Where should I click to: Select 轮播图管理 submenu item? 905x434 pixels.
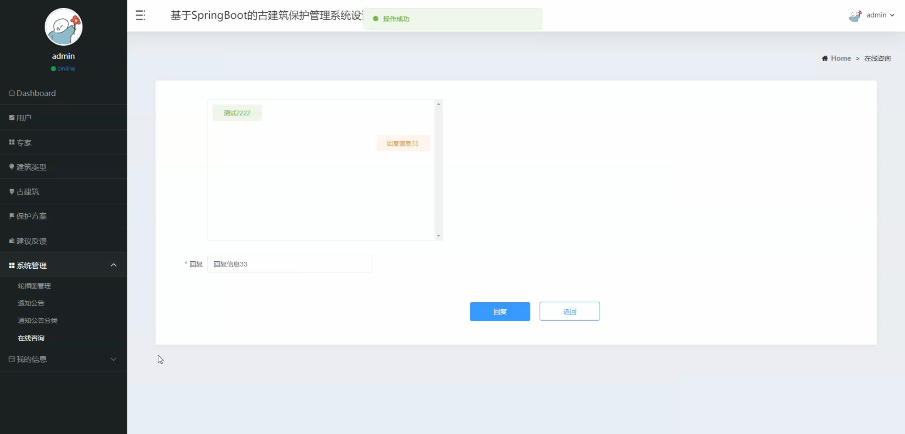click(34, 286)
